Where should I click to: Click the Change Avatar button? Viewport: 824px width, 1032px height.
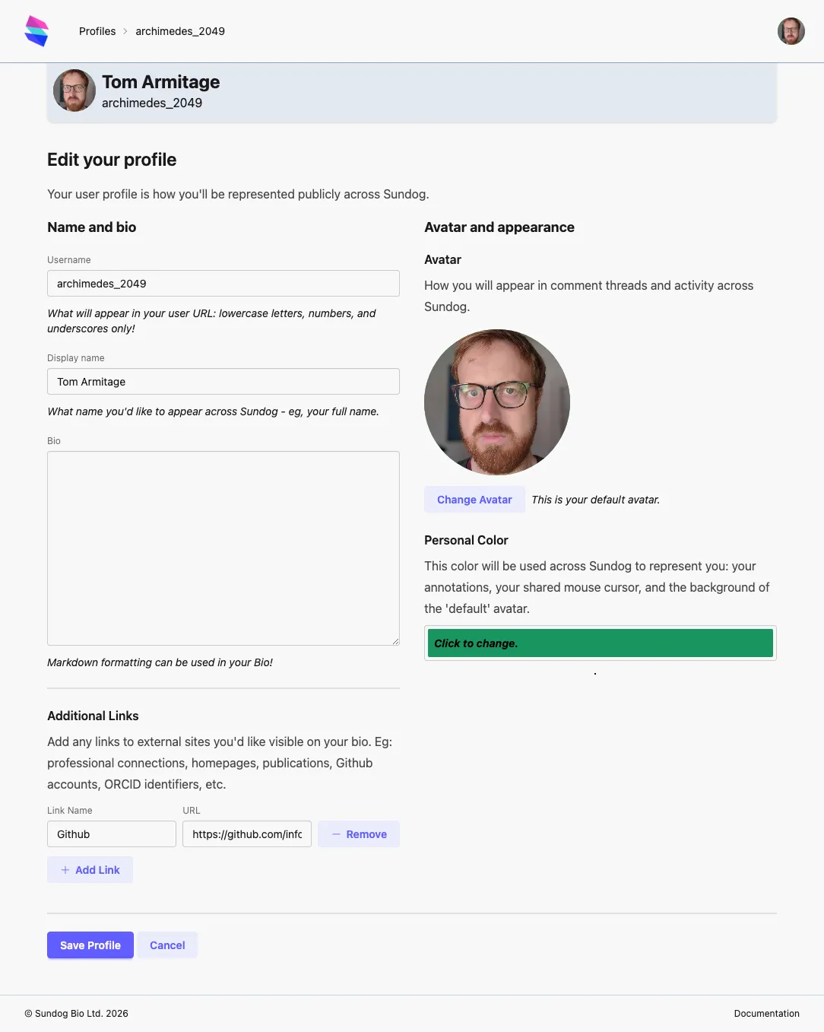(474, 499)
